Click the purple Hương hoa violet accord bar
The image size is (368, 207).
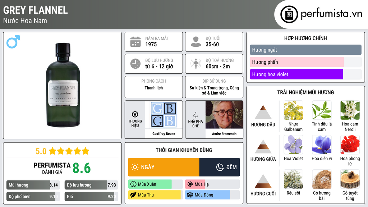[305, 74]
